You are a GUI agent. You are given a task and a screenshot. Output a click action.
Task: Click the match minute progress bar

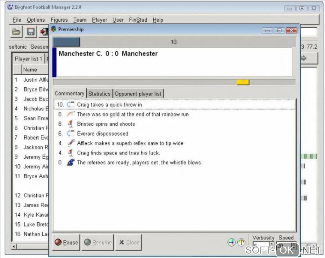pos(174,42)
